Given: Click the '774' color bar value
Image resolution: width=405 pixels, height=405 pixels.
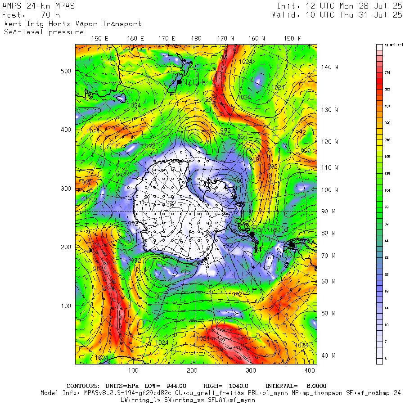Looking at the screenshot, I should [x=387, y=72].
